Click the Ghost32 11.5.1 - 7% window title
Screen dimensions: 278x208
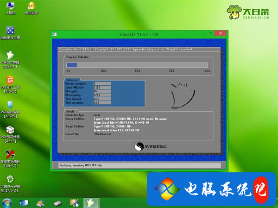coord(139,34)
